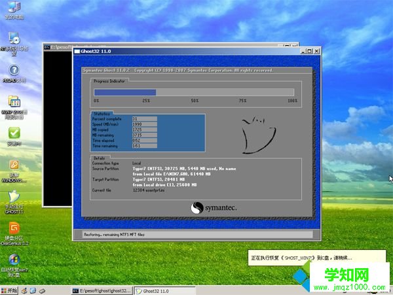Click the Ghost32 11.0 window title text
This screenshot has height=295, width=393.
[96, 51]
